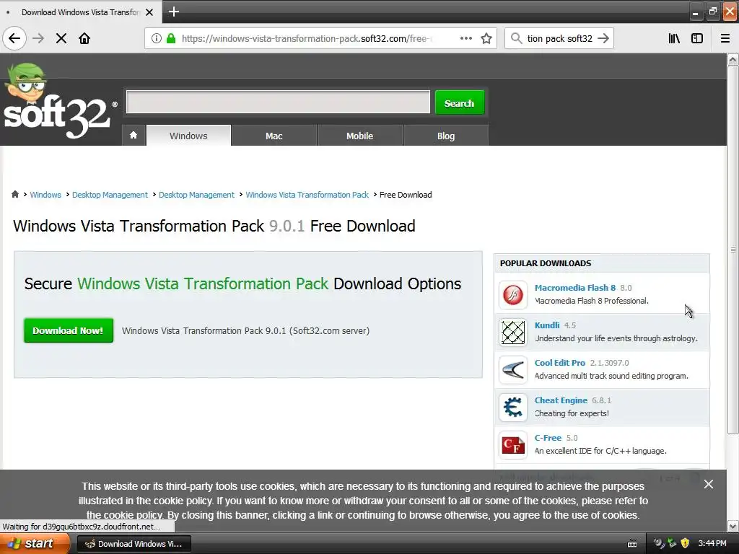Stop the page from loading
This screenshot has width=739, height=554.
pos(61,38)
